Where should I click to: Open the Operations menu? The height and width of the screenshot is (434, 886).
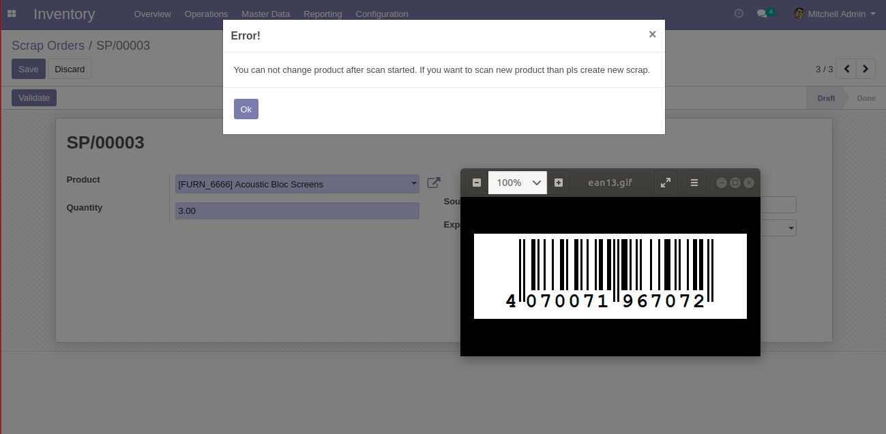coord(206,14)
